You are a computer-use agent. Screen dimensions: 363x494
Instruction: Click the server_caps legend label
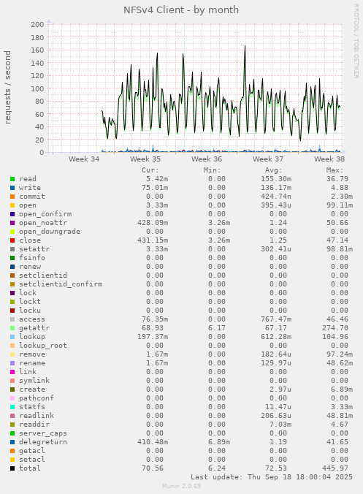(43, 433)
